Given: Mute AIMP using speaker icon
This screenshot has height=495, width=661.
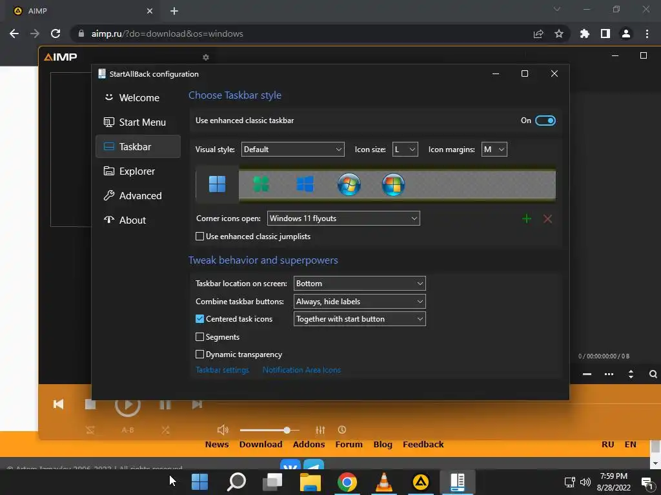Looking at the screenshot, I should (x=223, y=430).
